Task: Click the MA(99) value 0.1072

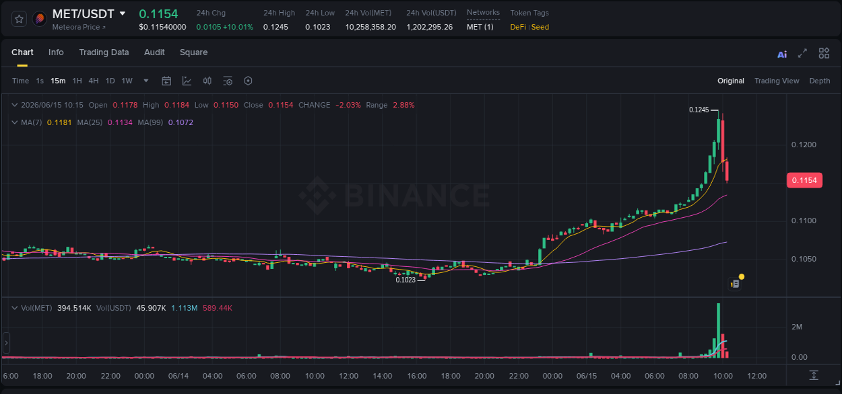Action: click(181, 122)
